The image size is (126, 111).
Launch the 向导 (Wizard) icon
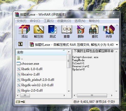(109, 31)
